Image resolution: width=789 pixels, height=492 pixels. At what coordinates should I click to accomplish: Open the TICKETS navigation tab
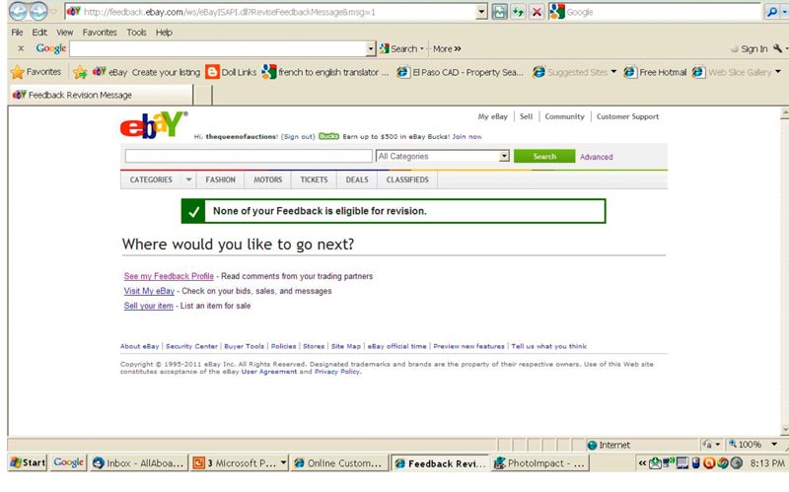314,179
